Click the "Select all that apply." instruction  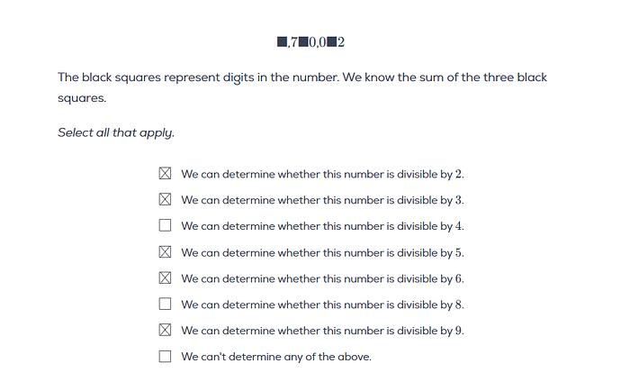tap(116, 132)
